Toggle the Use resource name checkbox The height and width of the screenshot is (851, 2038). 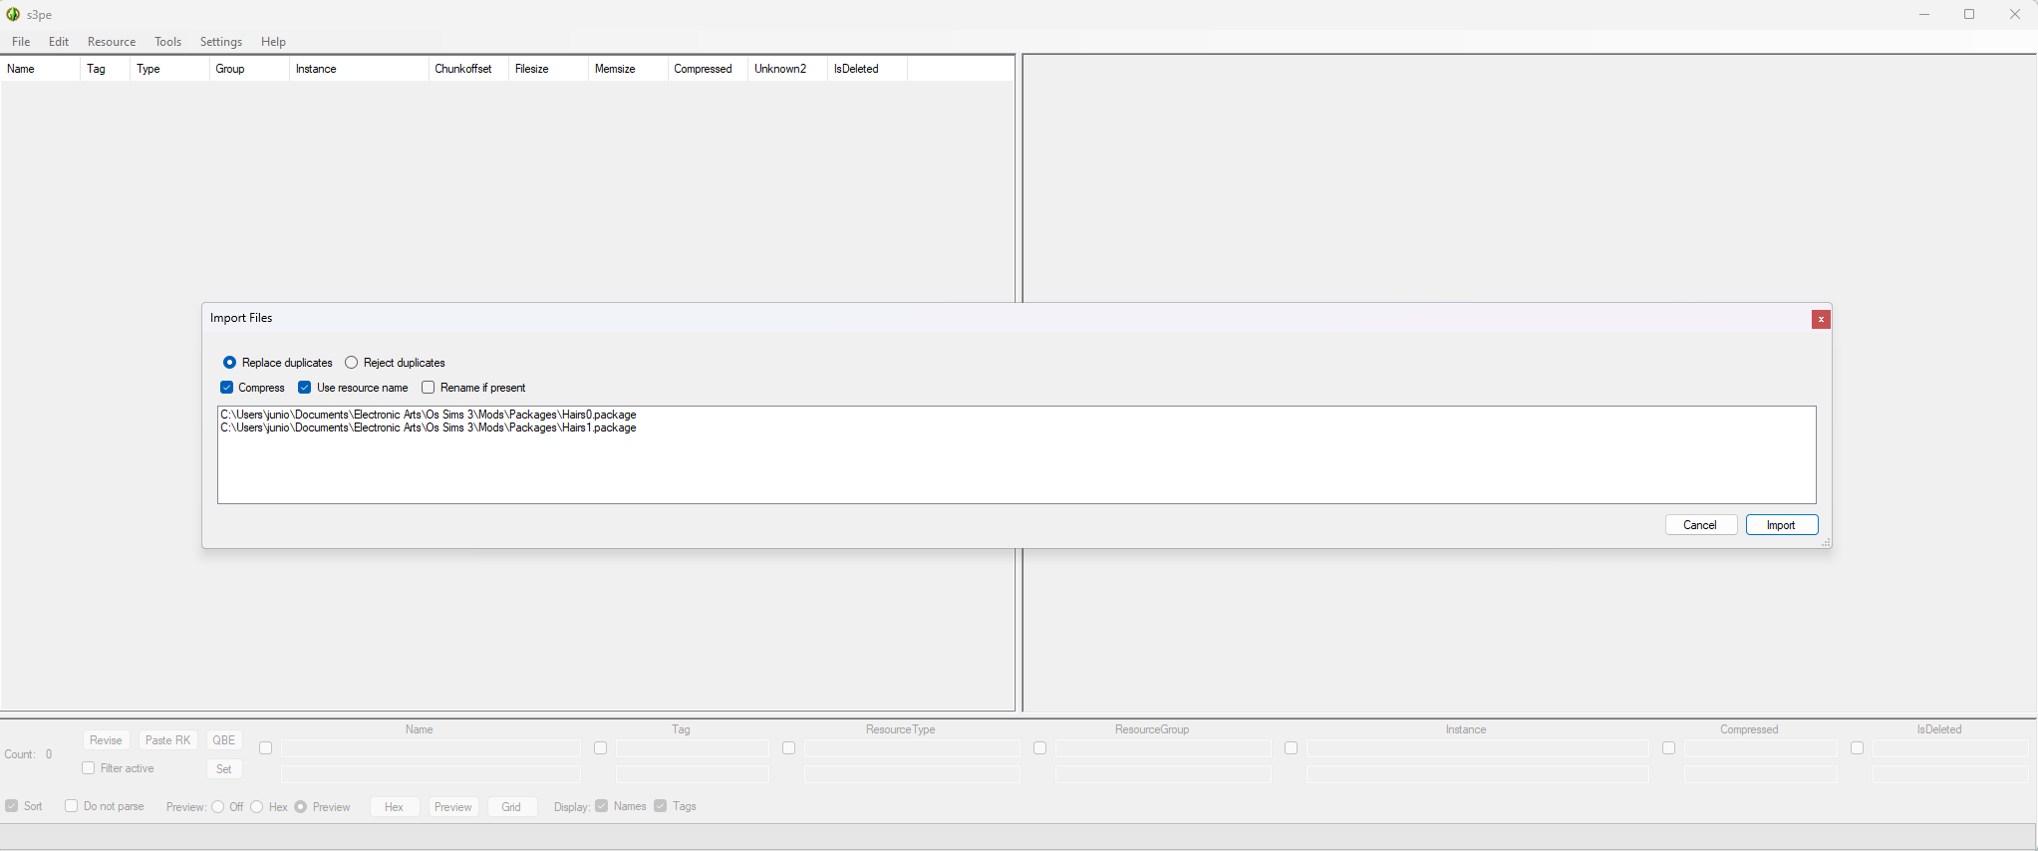(305, 388)
